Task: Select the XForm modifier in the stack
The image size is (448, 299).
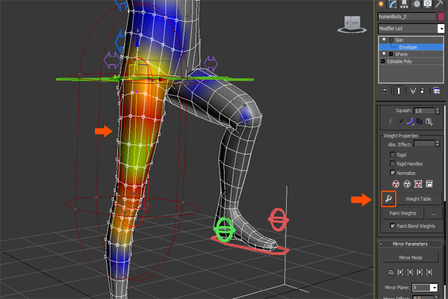Action: (401, 54)
